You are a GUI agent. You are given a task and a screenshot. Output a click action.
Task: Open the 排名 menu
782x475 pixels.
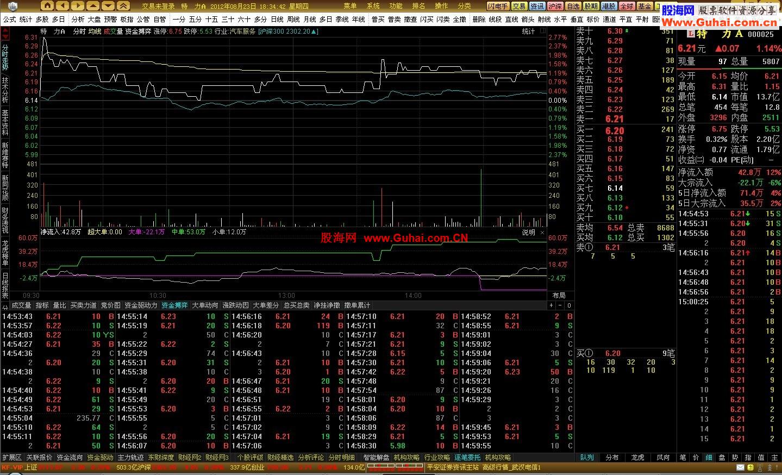pos(418,6)
